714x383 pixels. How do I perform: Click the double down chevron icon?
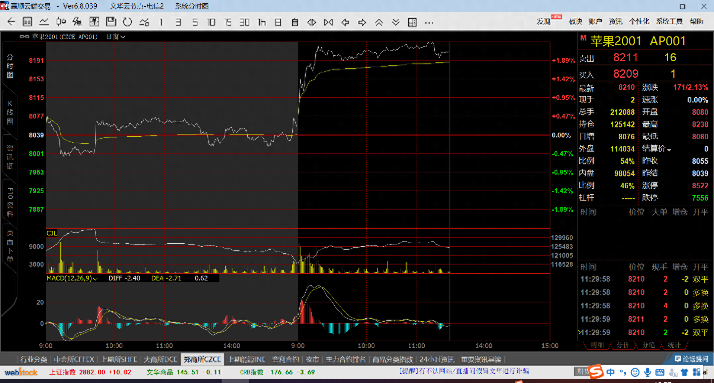pos(396,22)
